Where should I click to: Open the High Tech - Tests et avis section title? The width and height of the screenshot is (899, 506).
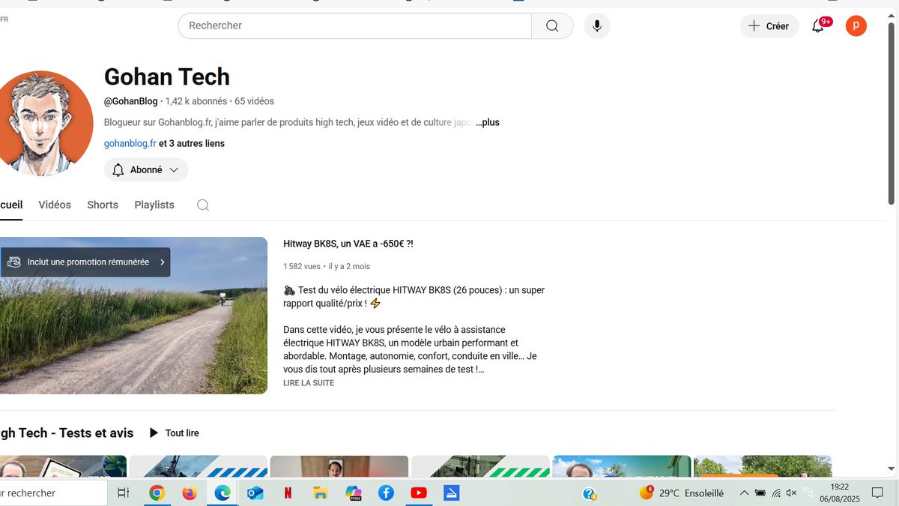[x=67, y=433]
